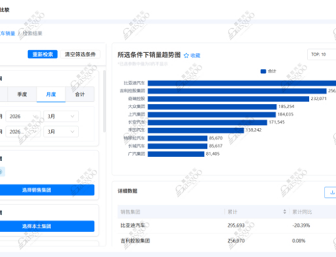Screen dimensions: 336x257
Task: Click the 销售集团 column header
Action: pos(130,212)
